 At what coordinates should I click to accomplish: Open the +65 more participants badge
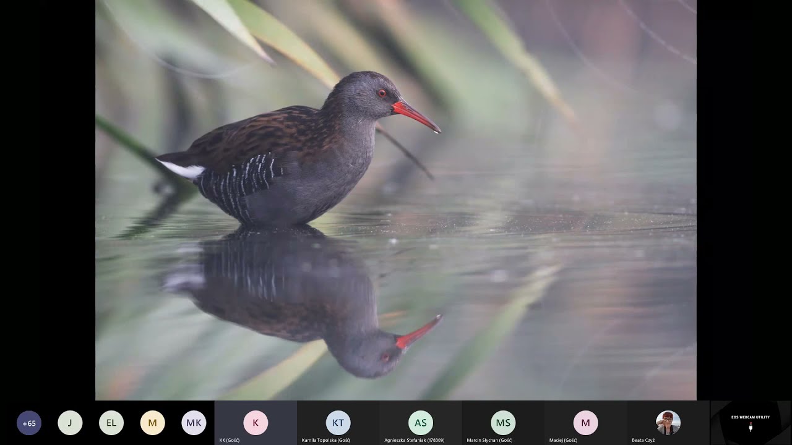point(29,423)
